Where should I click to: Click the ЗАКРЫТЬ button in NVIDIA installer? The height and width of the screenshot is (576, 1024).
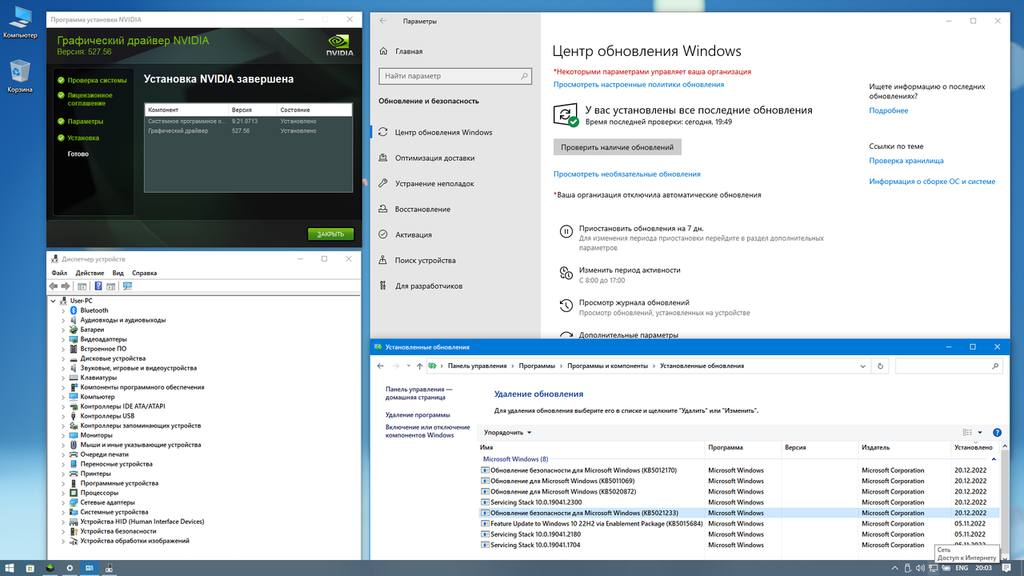(x=330, y=234)
